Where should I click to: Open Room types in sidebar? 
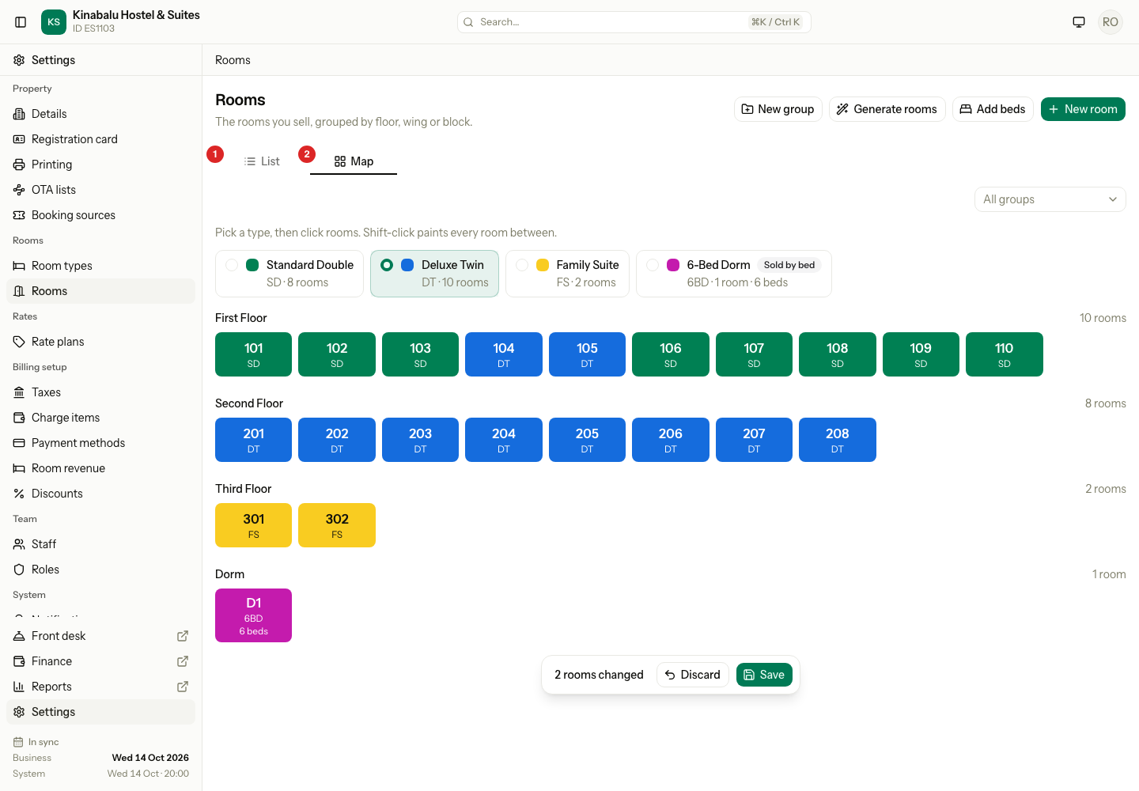[x=100, y=266]
